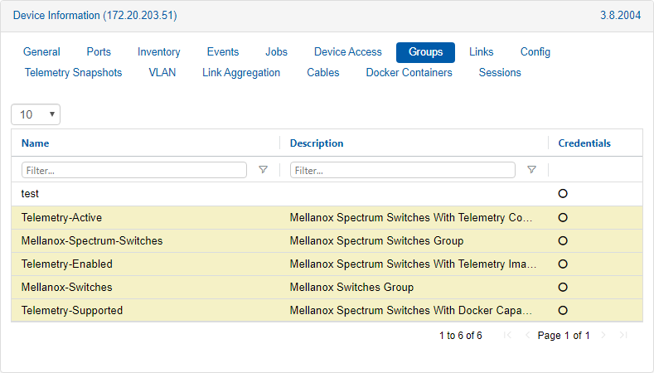Open the Docker Containers tab
Viewport: 654px width, 373px height.
pyautogui.click(x=409, y=73)
